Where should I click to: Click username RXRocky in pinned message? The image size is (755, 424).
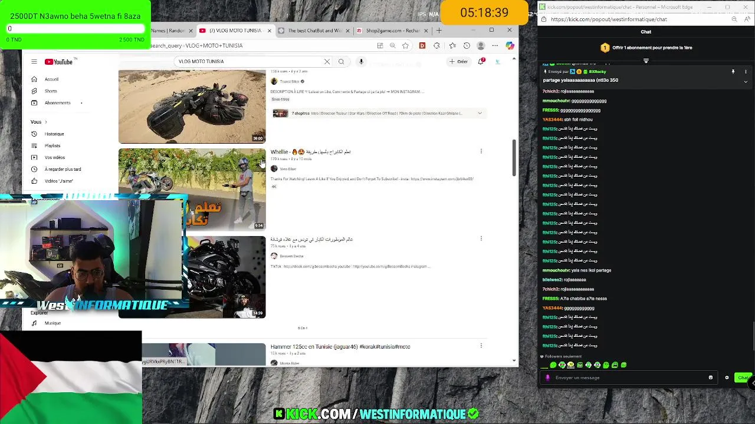pyautogui.click(x=598, y=71)
